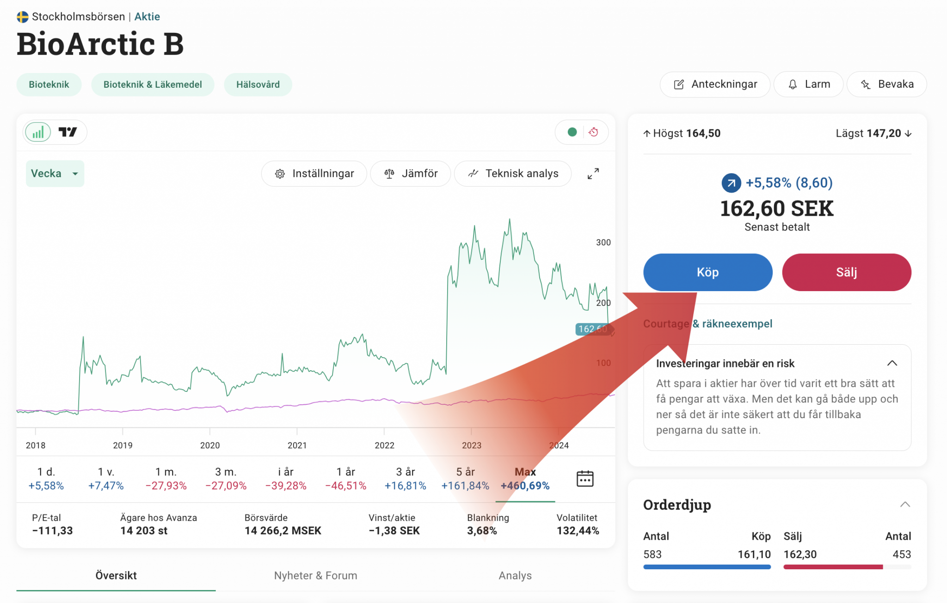Click the red delayed-data clock icon
Viewport: 947px width, 603px height.
click(594, 133)
